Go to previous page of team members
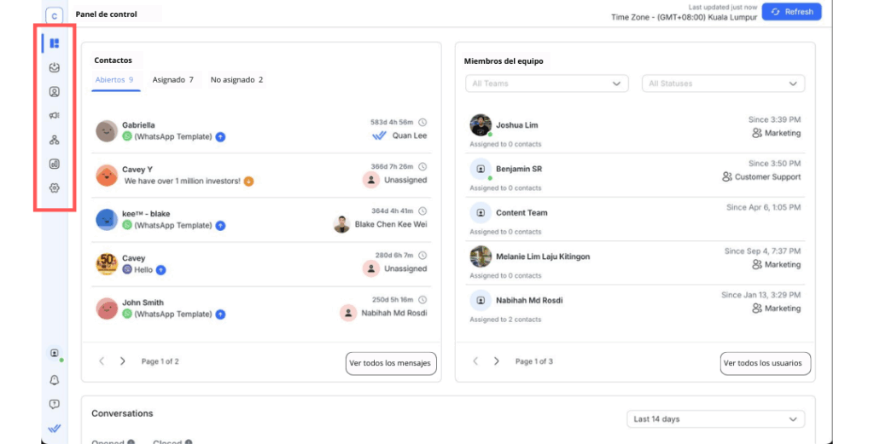The image size is (874, 444). (475, 361)
